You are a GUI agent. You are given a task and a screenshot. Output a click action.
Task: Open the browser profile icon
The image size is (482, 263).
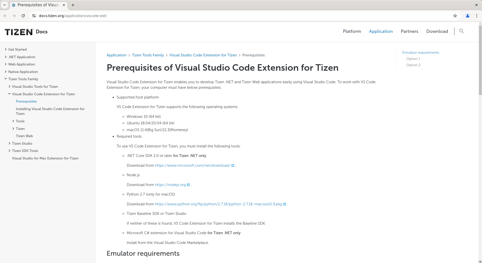tap(467, 16)
